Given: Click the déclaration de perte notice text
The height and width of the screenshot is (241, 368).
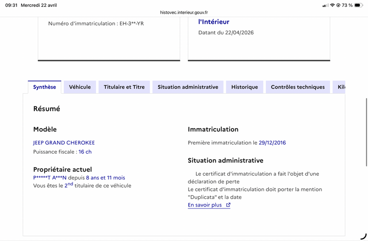Looking at the screenshot, I should pyautogui.click(x=253, y=178).
